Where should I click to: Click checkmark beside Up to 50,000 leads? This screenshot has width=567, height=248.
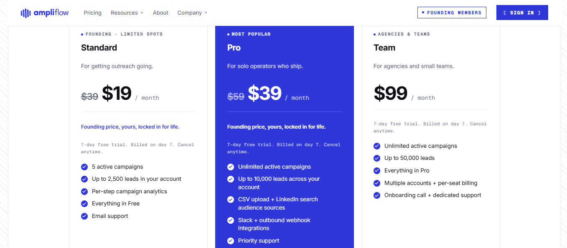[377, 158]
